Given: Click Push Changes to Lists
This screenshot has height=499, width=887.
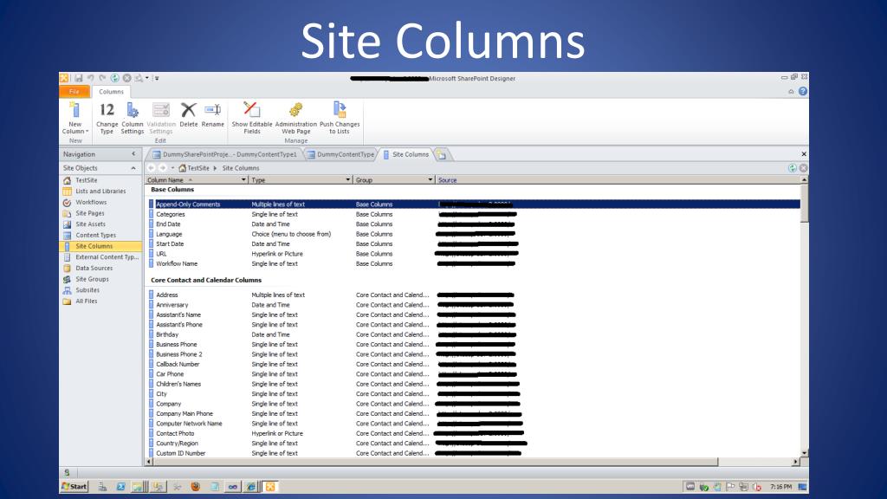Looking at the screenshot, I should point(340,118).
